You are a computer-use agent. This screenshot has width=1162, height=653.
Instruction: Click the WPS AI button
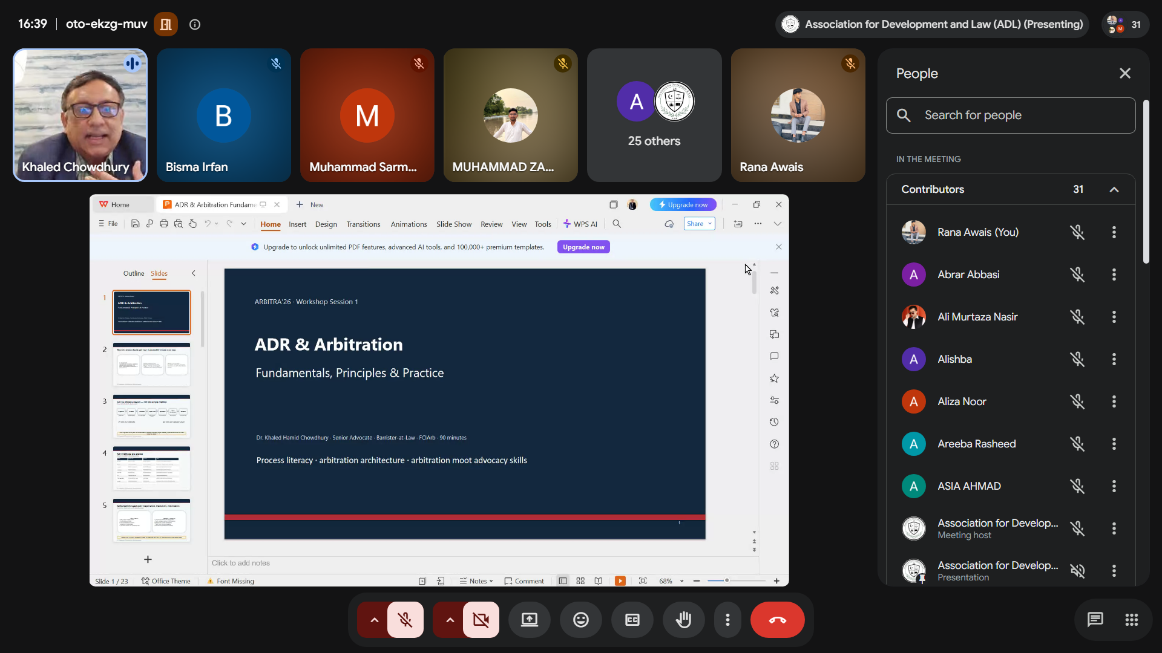pos(580,224)
